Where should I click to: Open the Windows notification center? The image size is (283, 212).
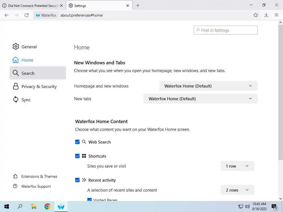274,207
